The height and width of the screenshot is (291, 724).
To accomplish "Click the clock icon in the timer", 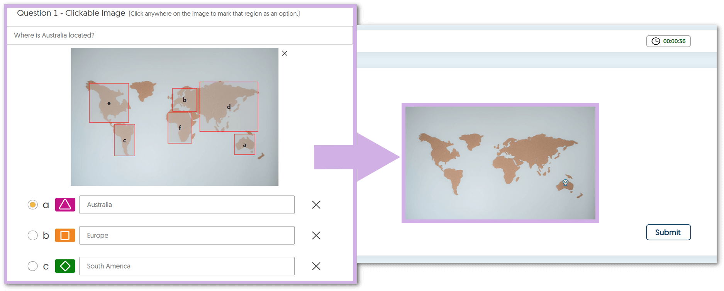I will point(656,41).
